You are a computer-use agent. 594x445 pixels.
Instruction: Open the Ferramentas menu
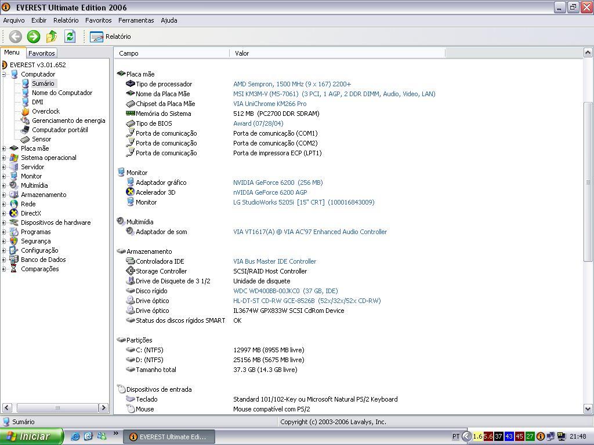coord(136,20)
